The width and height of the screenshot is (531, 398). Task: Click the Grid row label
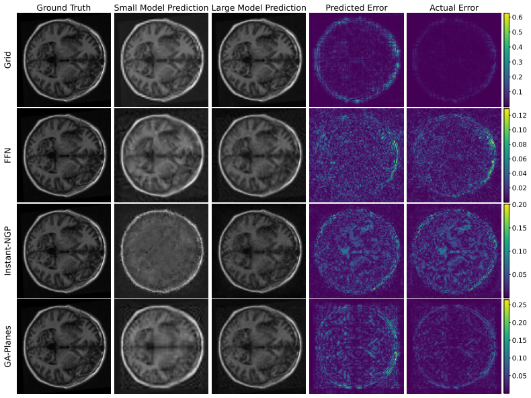pyautogui.click(x=7, y=60)
